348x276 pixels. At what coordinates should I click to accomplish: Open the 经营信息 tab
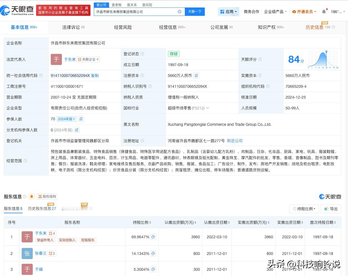[x=172, y=27]
